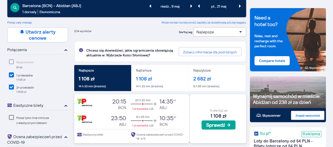The height and width of the screenshot is (147, 333).
Task: Collapse the Połączenia filter section
Action: [66, 50]
